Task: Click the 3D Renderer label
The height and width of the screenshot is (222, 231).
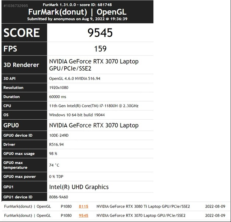Action: click(x=21, y=65)
